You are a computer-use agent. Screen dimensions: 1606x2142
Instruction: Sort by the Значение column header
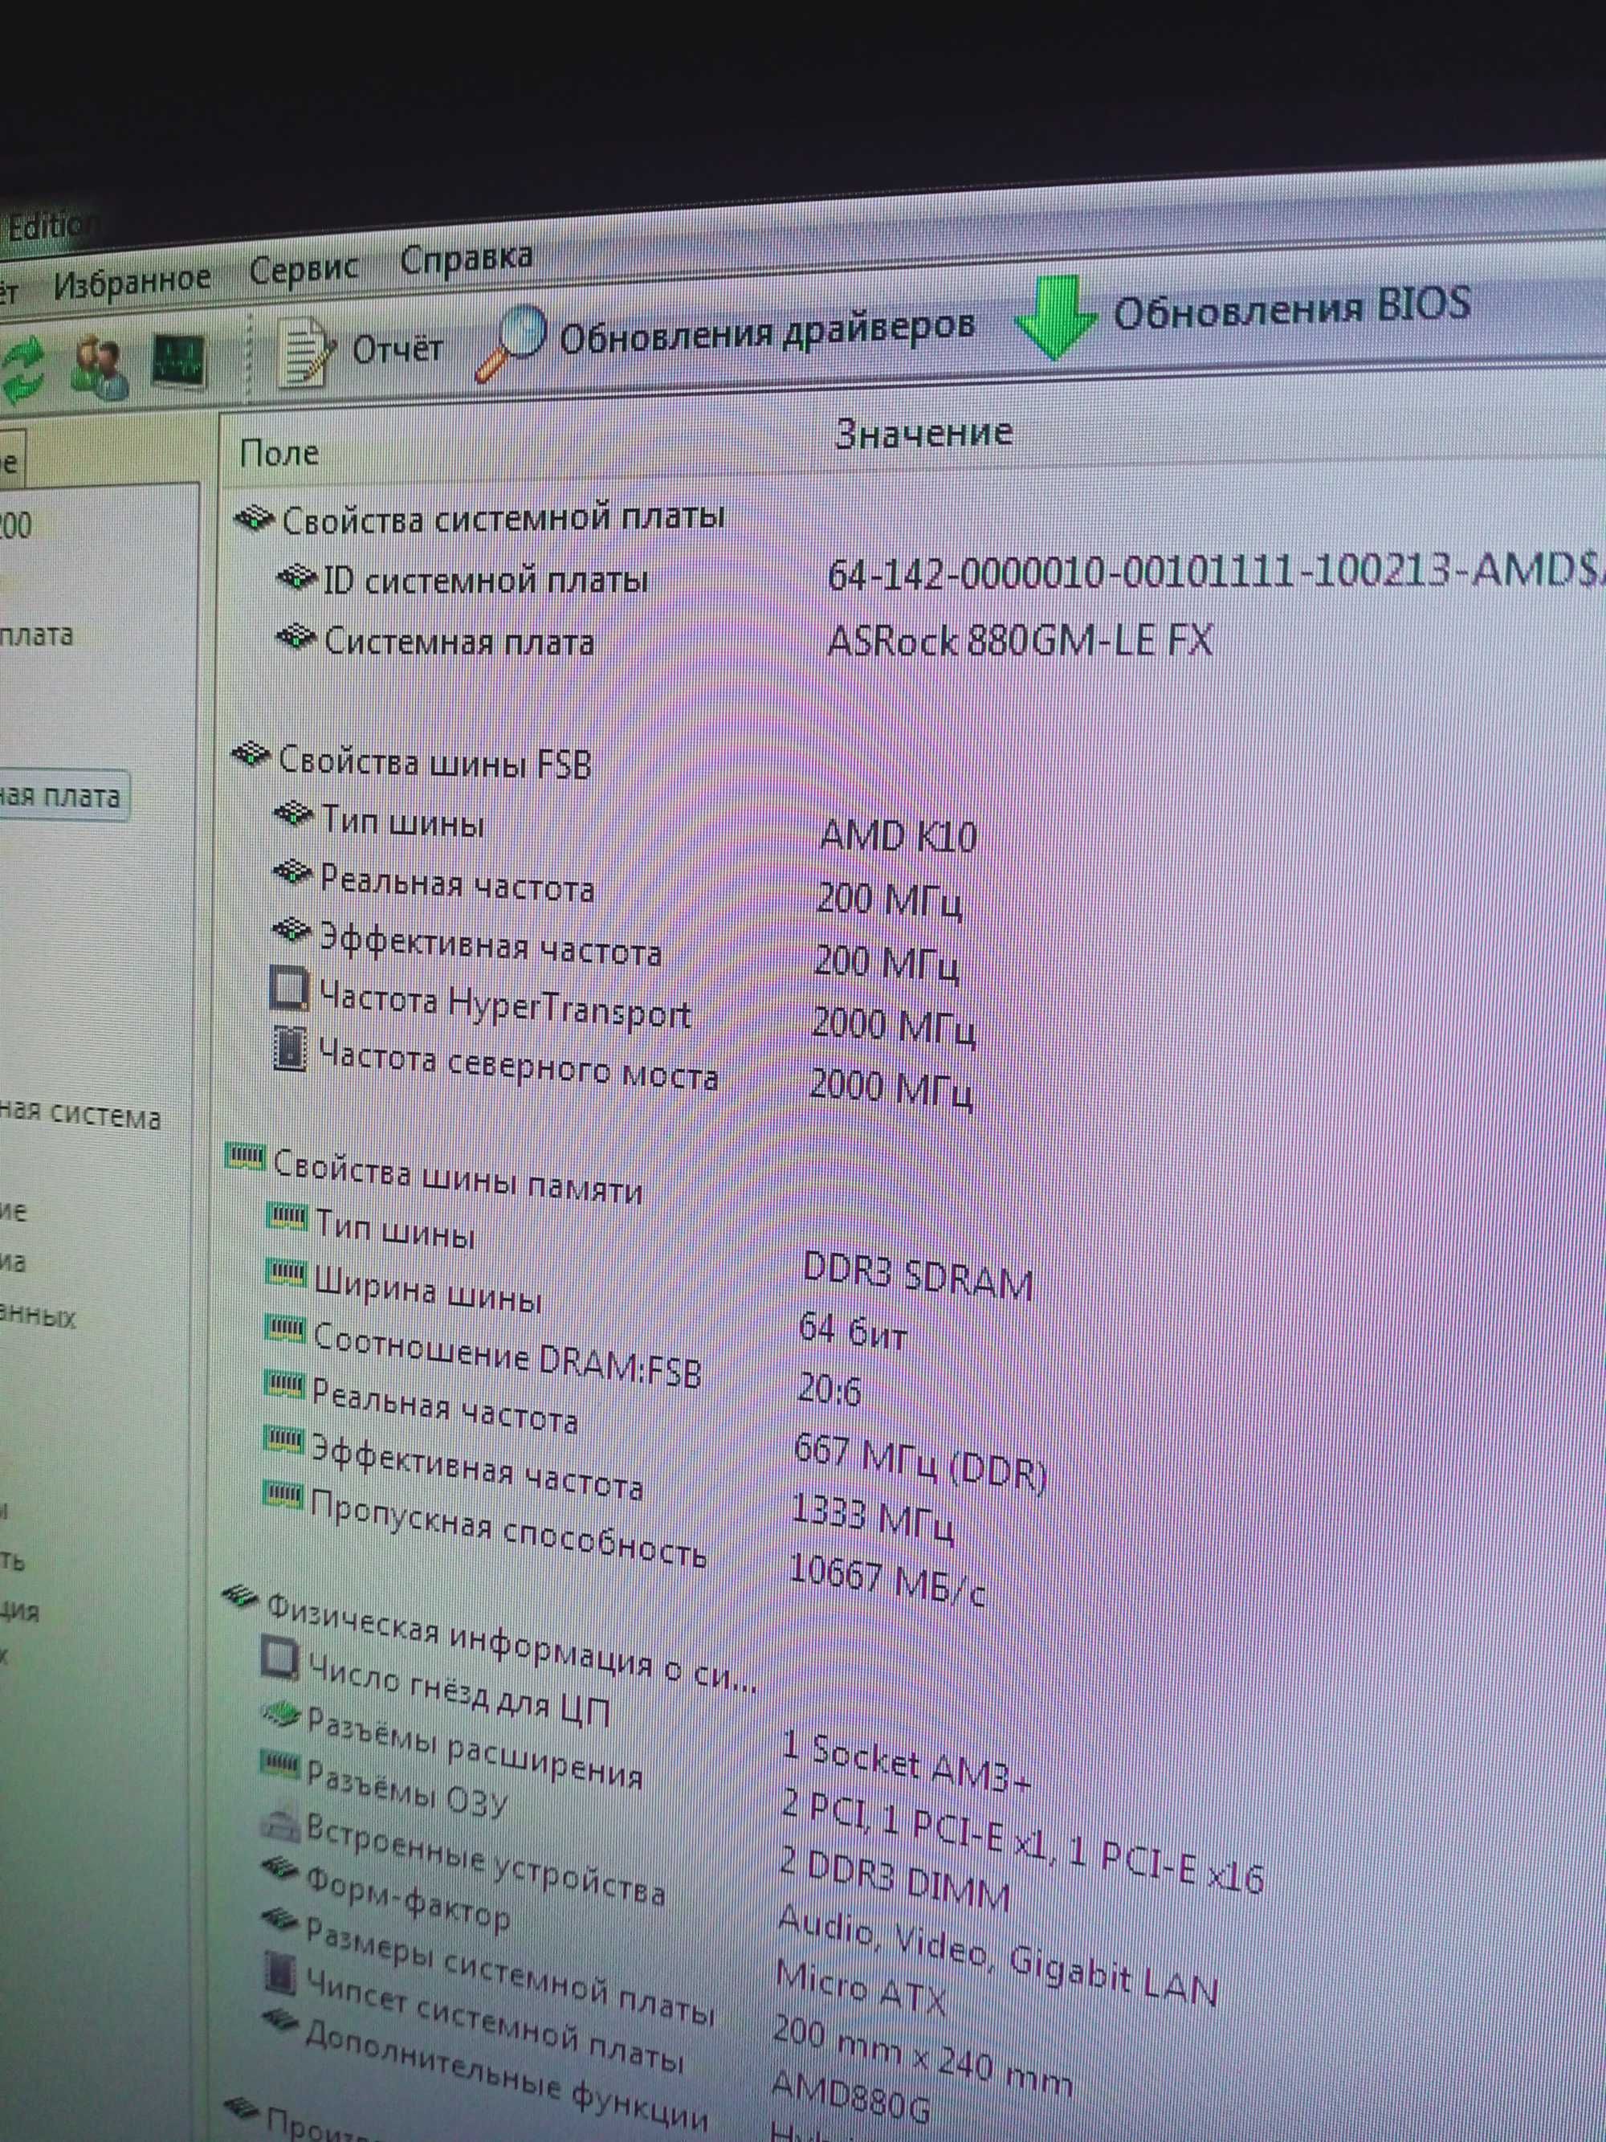click(x=923, y=433)
